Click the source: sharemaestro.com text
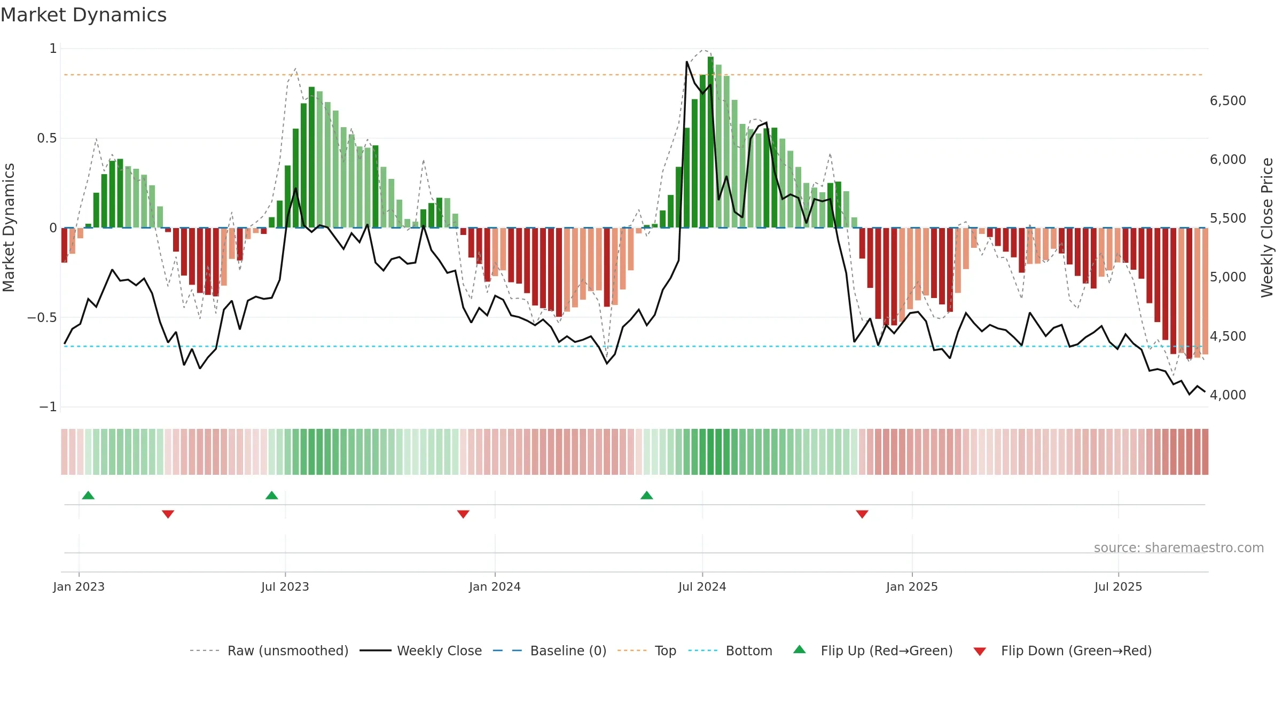1282x721 pixels. [x=1179, y=547]
